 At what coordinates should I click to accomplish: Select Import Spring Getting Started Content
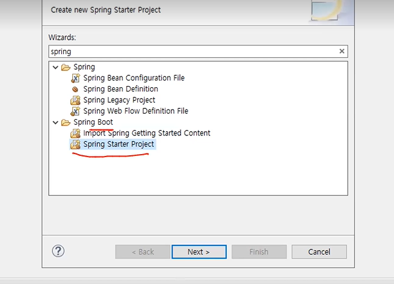(147, 133)
